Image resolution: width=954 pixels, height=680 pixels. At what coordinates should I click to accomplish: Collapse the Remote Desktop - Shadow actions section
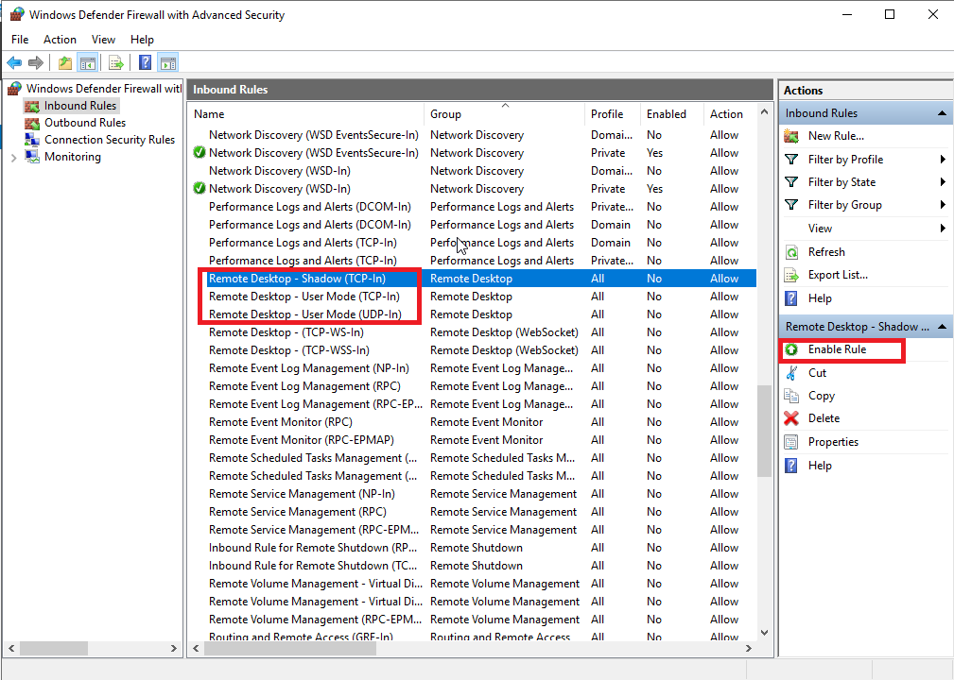tap(942, 327)
